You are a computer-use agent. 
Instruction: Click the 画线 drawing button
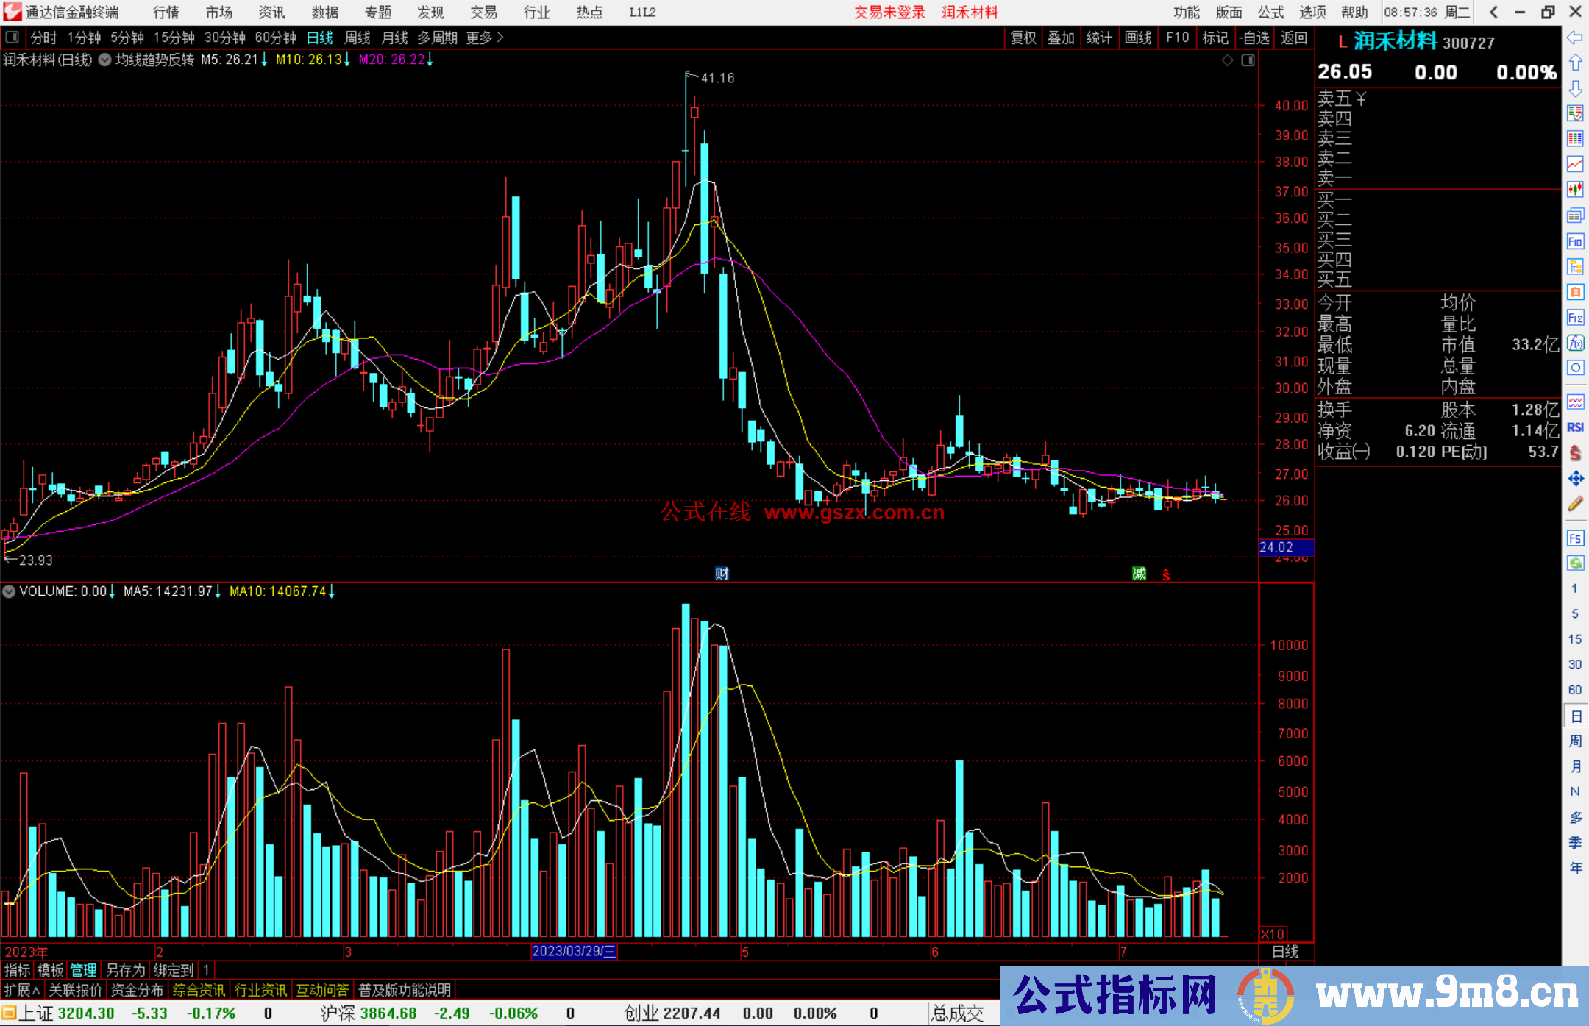click(1138, 38)
